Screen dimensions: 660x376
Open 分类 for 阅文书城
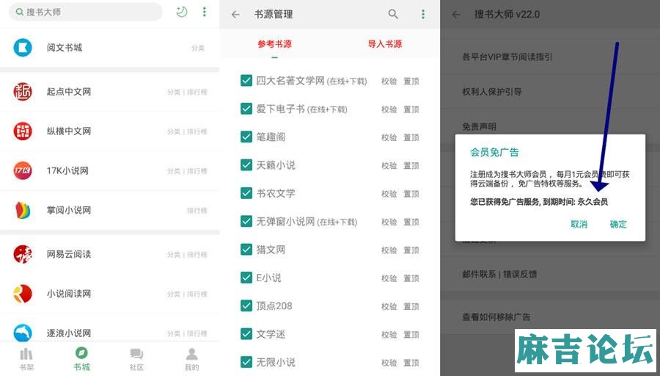198,48
